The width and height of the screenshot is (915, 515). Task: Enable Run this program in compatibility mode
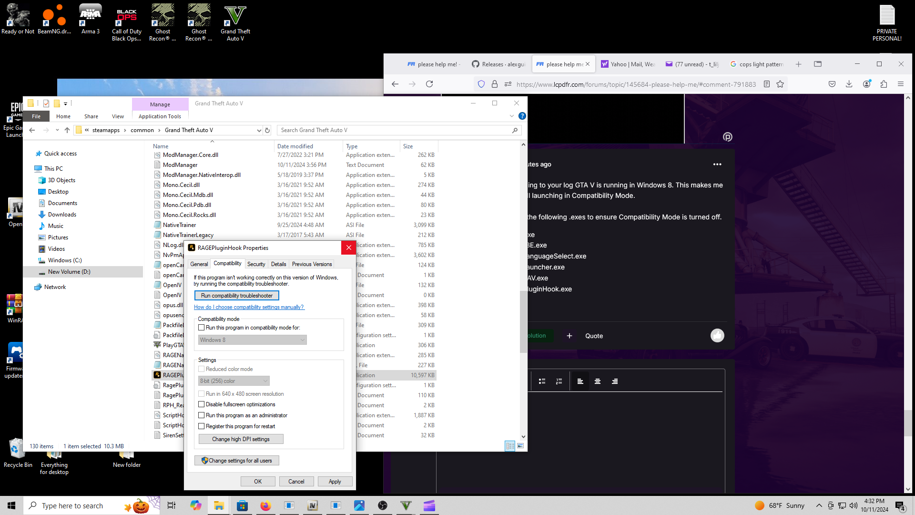click(x=202, y=328)
